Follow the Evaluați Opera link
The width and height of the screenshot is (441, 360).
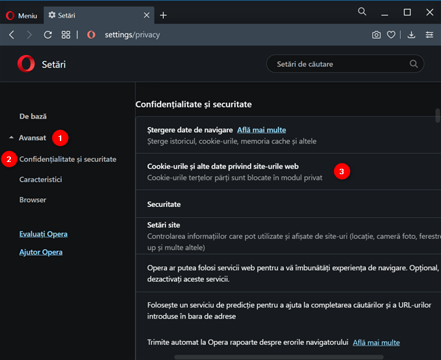[x=44, y=234]
